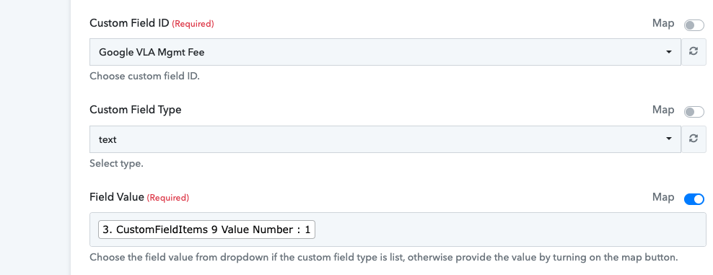The width and height of the screenshot is (713, 275).
Task: Click the Field Value help description text
Action: (x=384, y=257)
